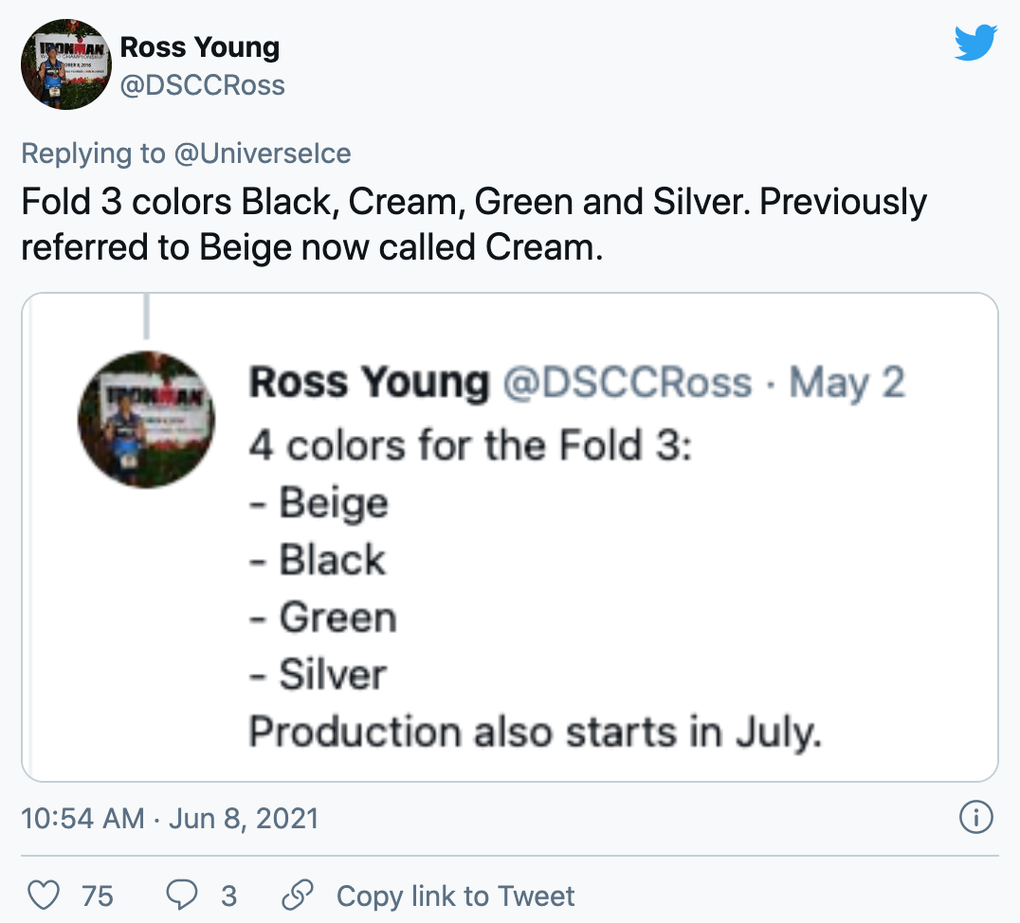Open the quoted tweet's Ross Young name

coord(368,383)
